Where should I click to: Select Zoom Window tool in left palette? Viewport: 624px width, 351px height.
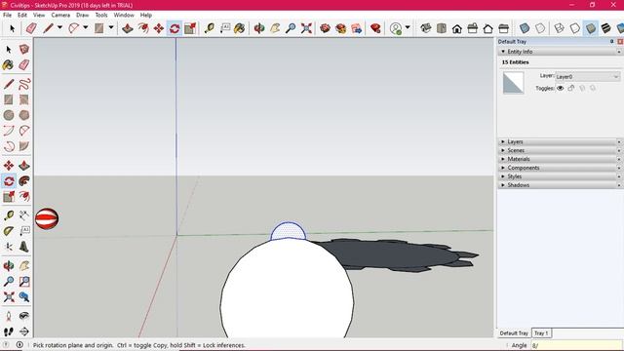coord(23,282)
